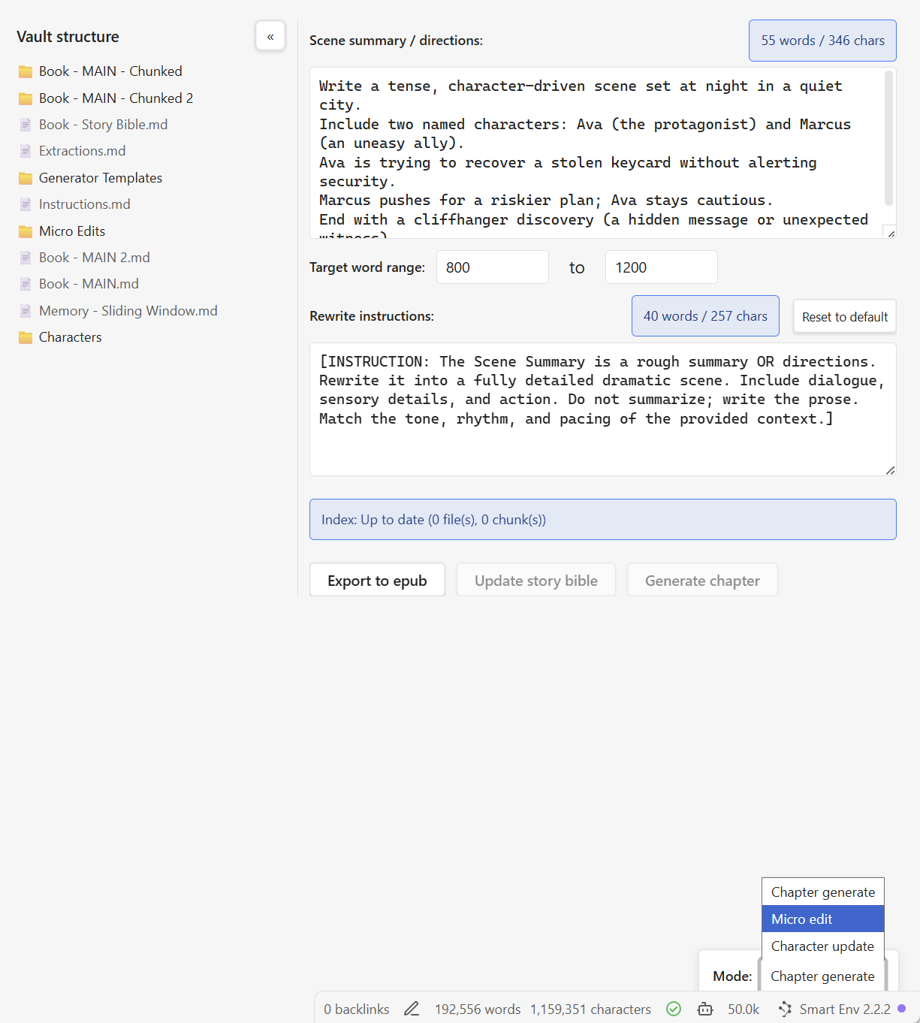Collapse the Vault structure sidebar

(270, 36)
